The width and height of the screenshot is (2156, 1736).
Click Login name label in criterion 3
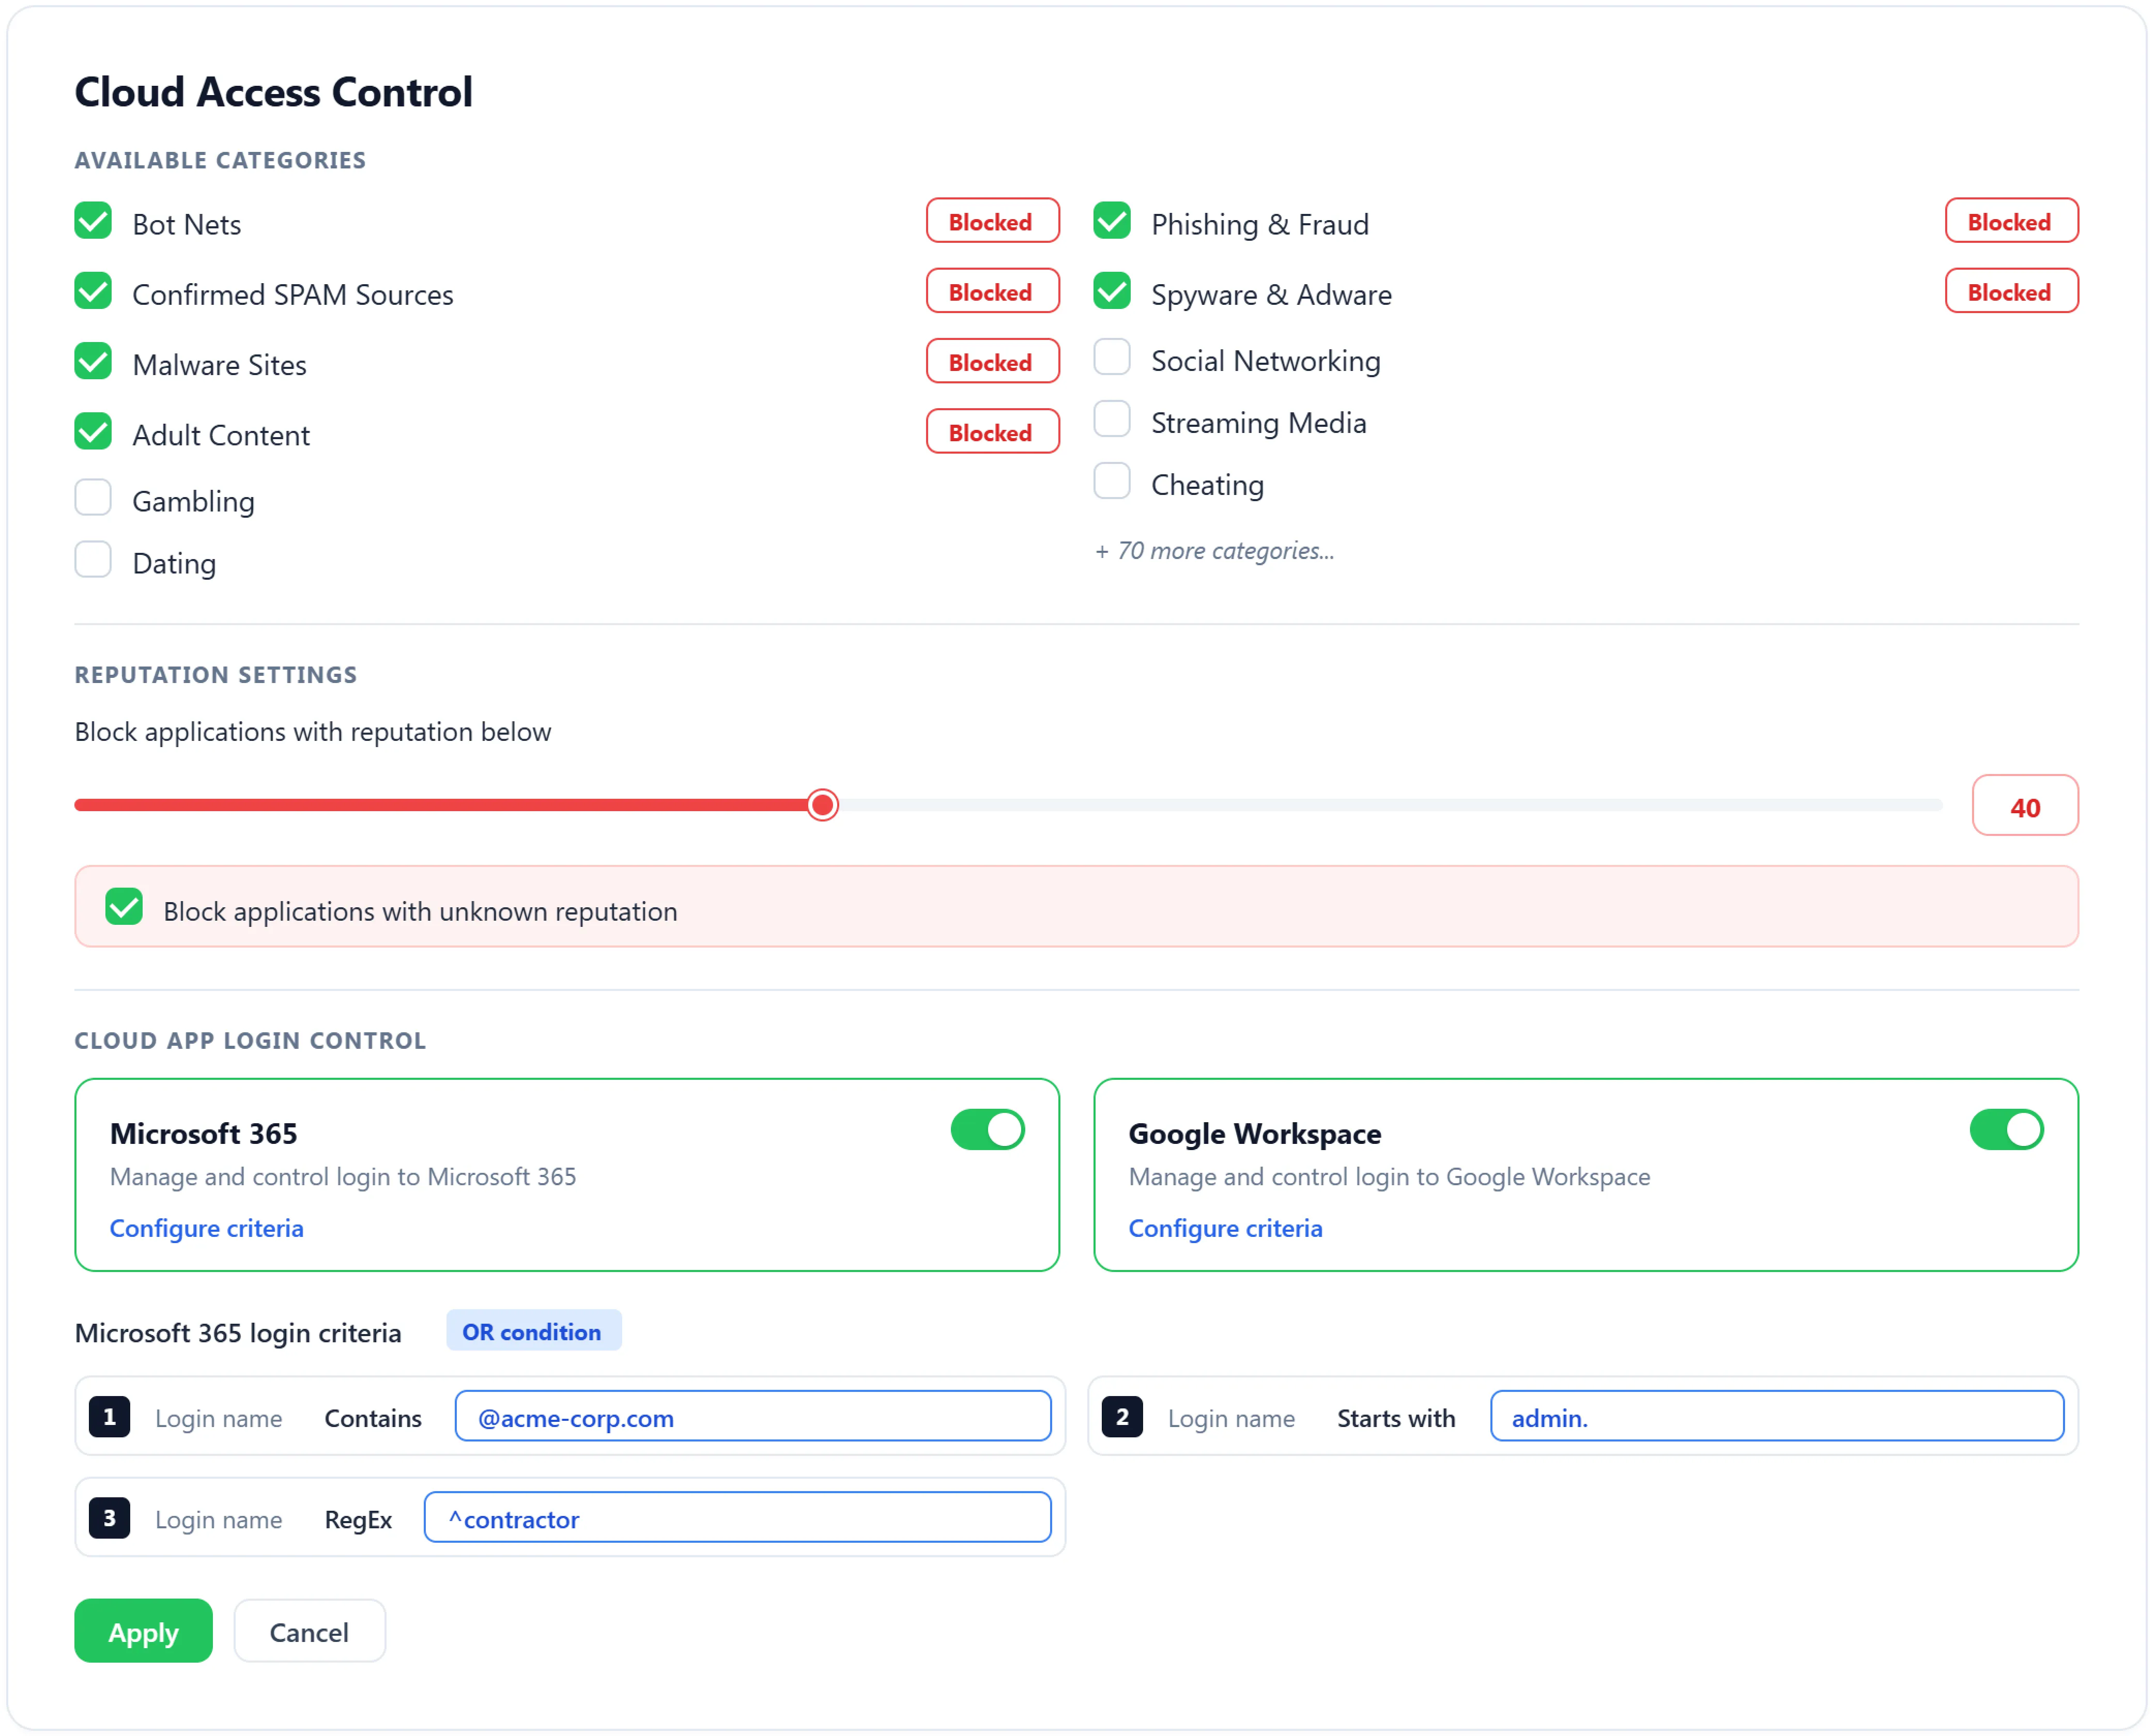point(218,1520)
